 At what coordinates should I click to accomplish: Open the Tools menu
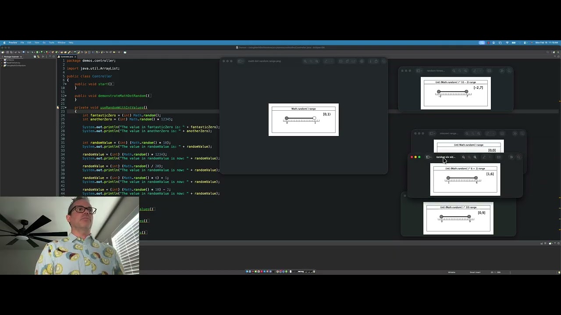pyautogui.click(x=51, y=42)
